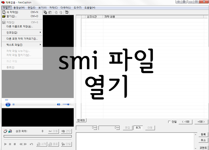Click the paste clipboard toolbar icon

click(50, 12)
